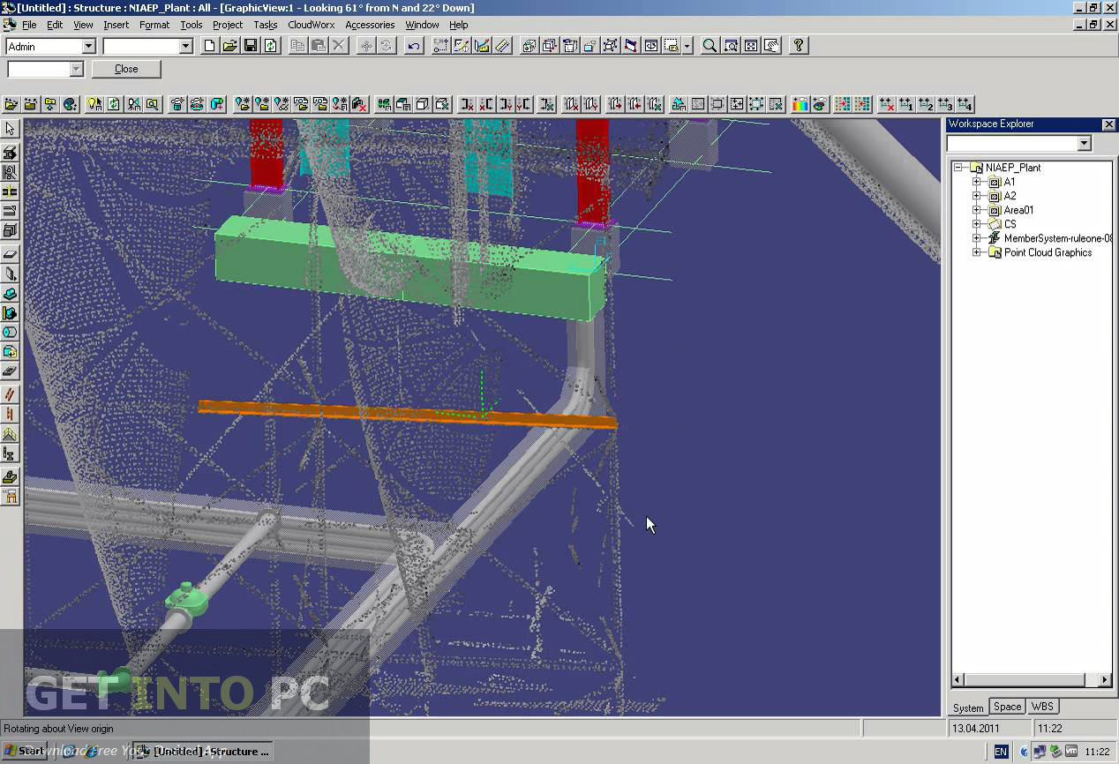Activate the Pan hand tool
This screenshot has height=764, width=1119.
pos(771,46)
